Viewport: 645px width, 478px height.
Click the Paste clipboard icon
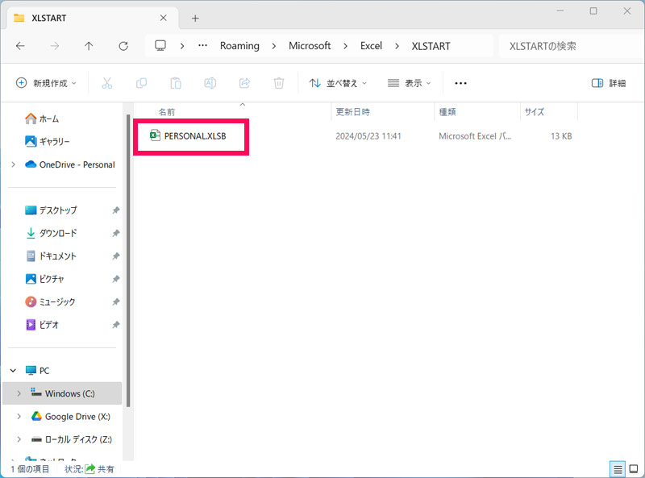(x=176, y=83)
